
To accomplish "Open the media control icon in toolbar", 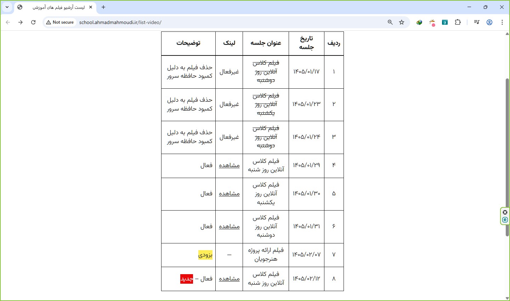I will 477,22.
